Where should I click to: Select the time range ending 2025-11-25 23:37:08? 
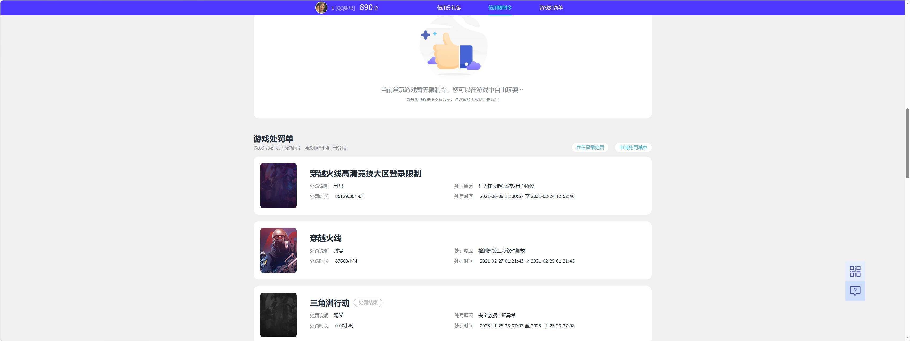tap(527, 326)
